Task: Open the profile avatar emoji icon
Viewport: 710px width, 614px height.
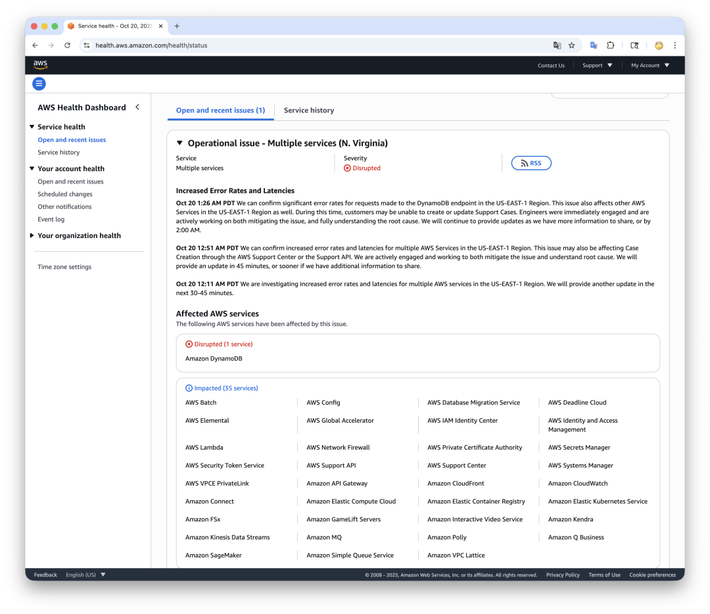Action: tap(659, 45)
